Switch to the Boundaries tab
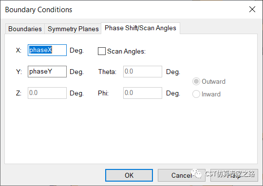Screen dimensions: 263x186 pyautogui.click(x=25, y=29)
